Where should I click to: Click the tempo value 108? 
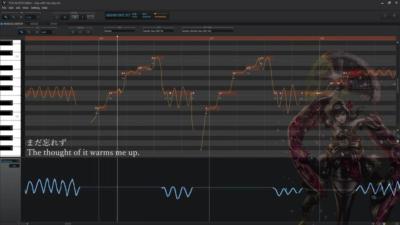click(x=134, y=14)
